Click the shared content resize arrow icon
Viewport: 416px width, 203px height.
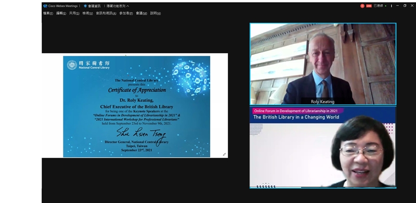click(x=224, y=155)
